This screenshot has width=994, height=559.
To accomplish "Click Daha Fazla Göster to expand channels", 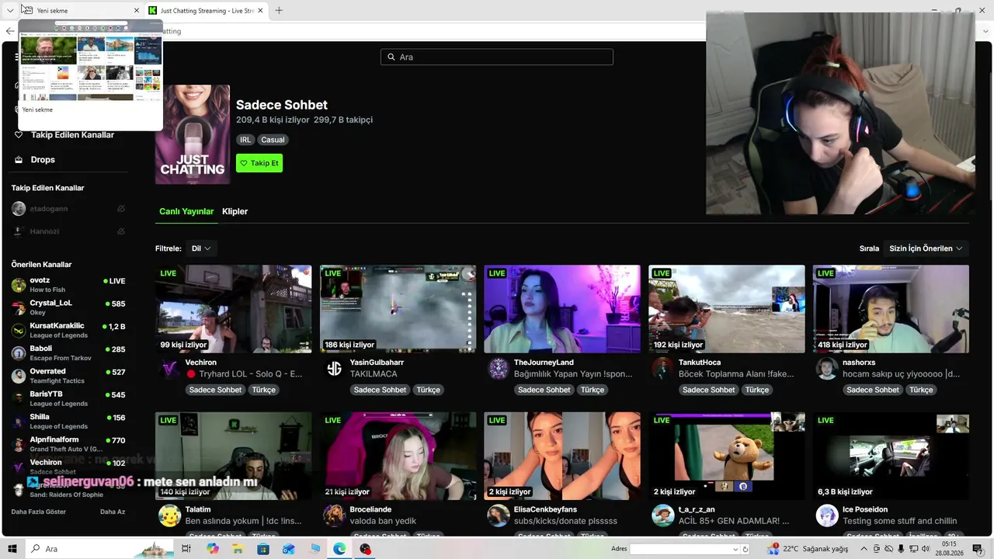I will tap(39, 512).
